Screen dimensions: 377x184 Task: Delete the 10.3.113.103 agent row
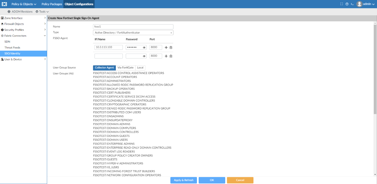click(171, 47)
